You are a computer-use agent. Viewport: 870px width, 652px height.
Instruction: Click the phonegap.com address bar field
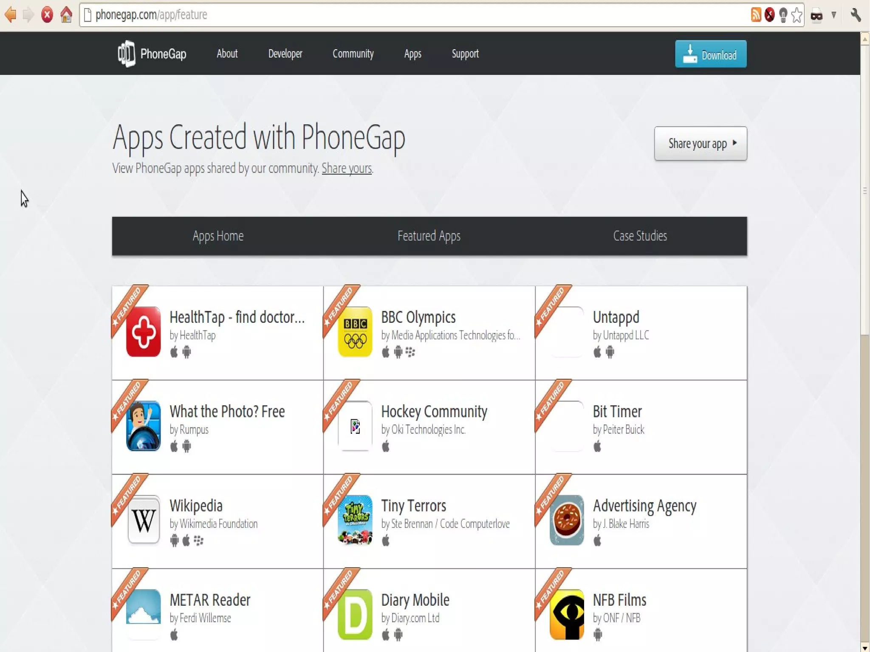point(416,15)
